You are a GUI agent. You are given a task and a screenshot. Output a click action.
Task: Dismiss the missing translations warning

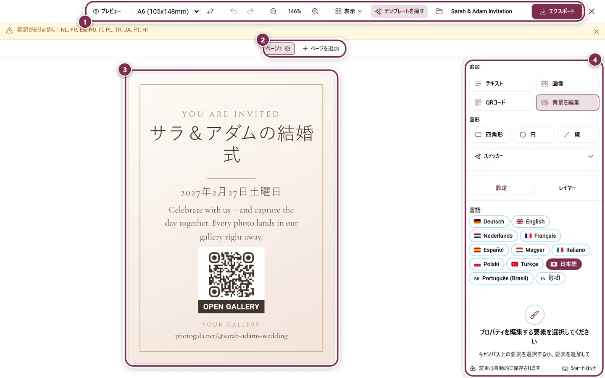coord(596,31)
